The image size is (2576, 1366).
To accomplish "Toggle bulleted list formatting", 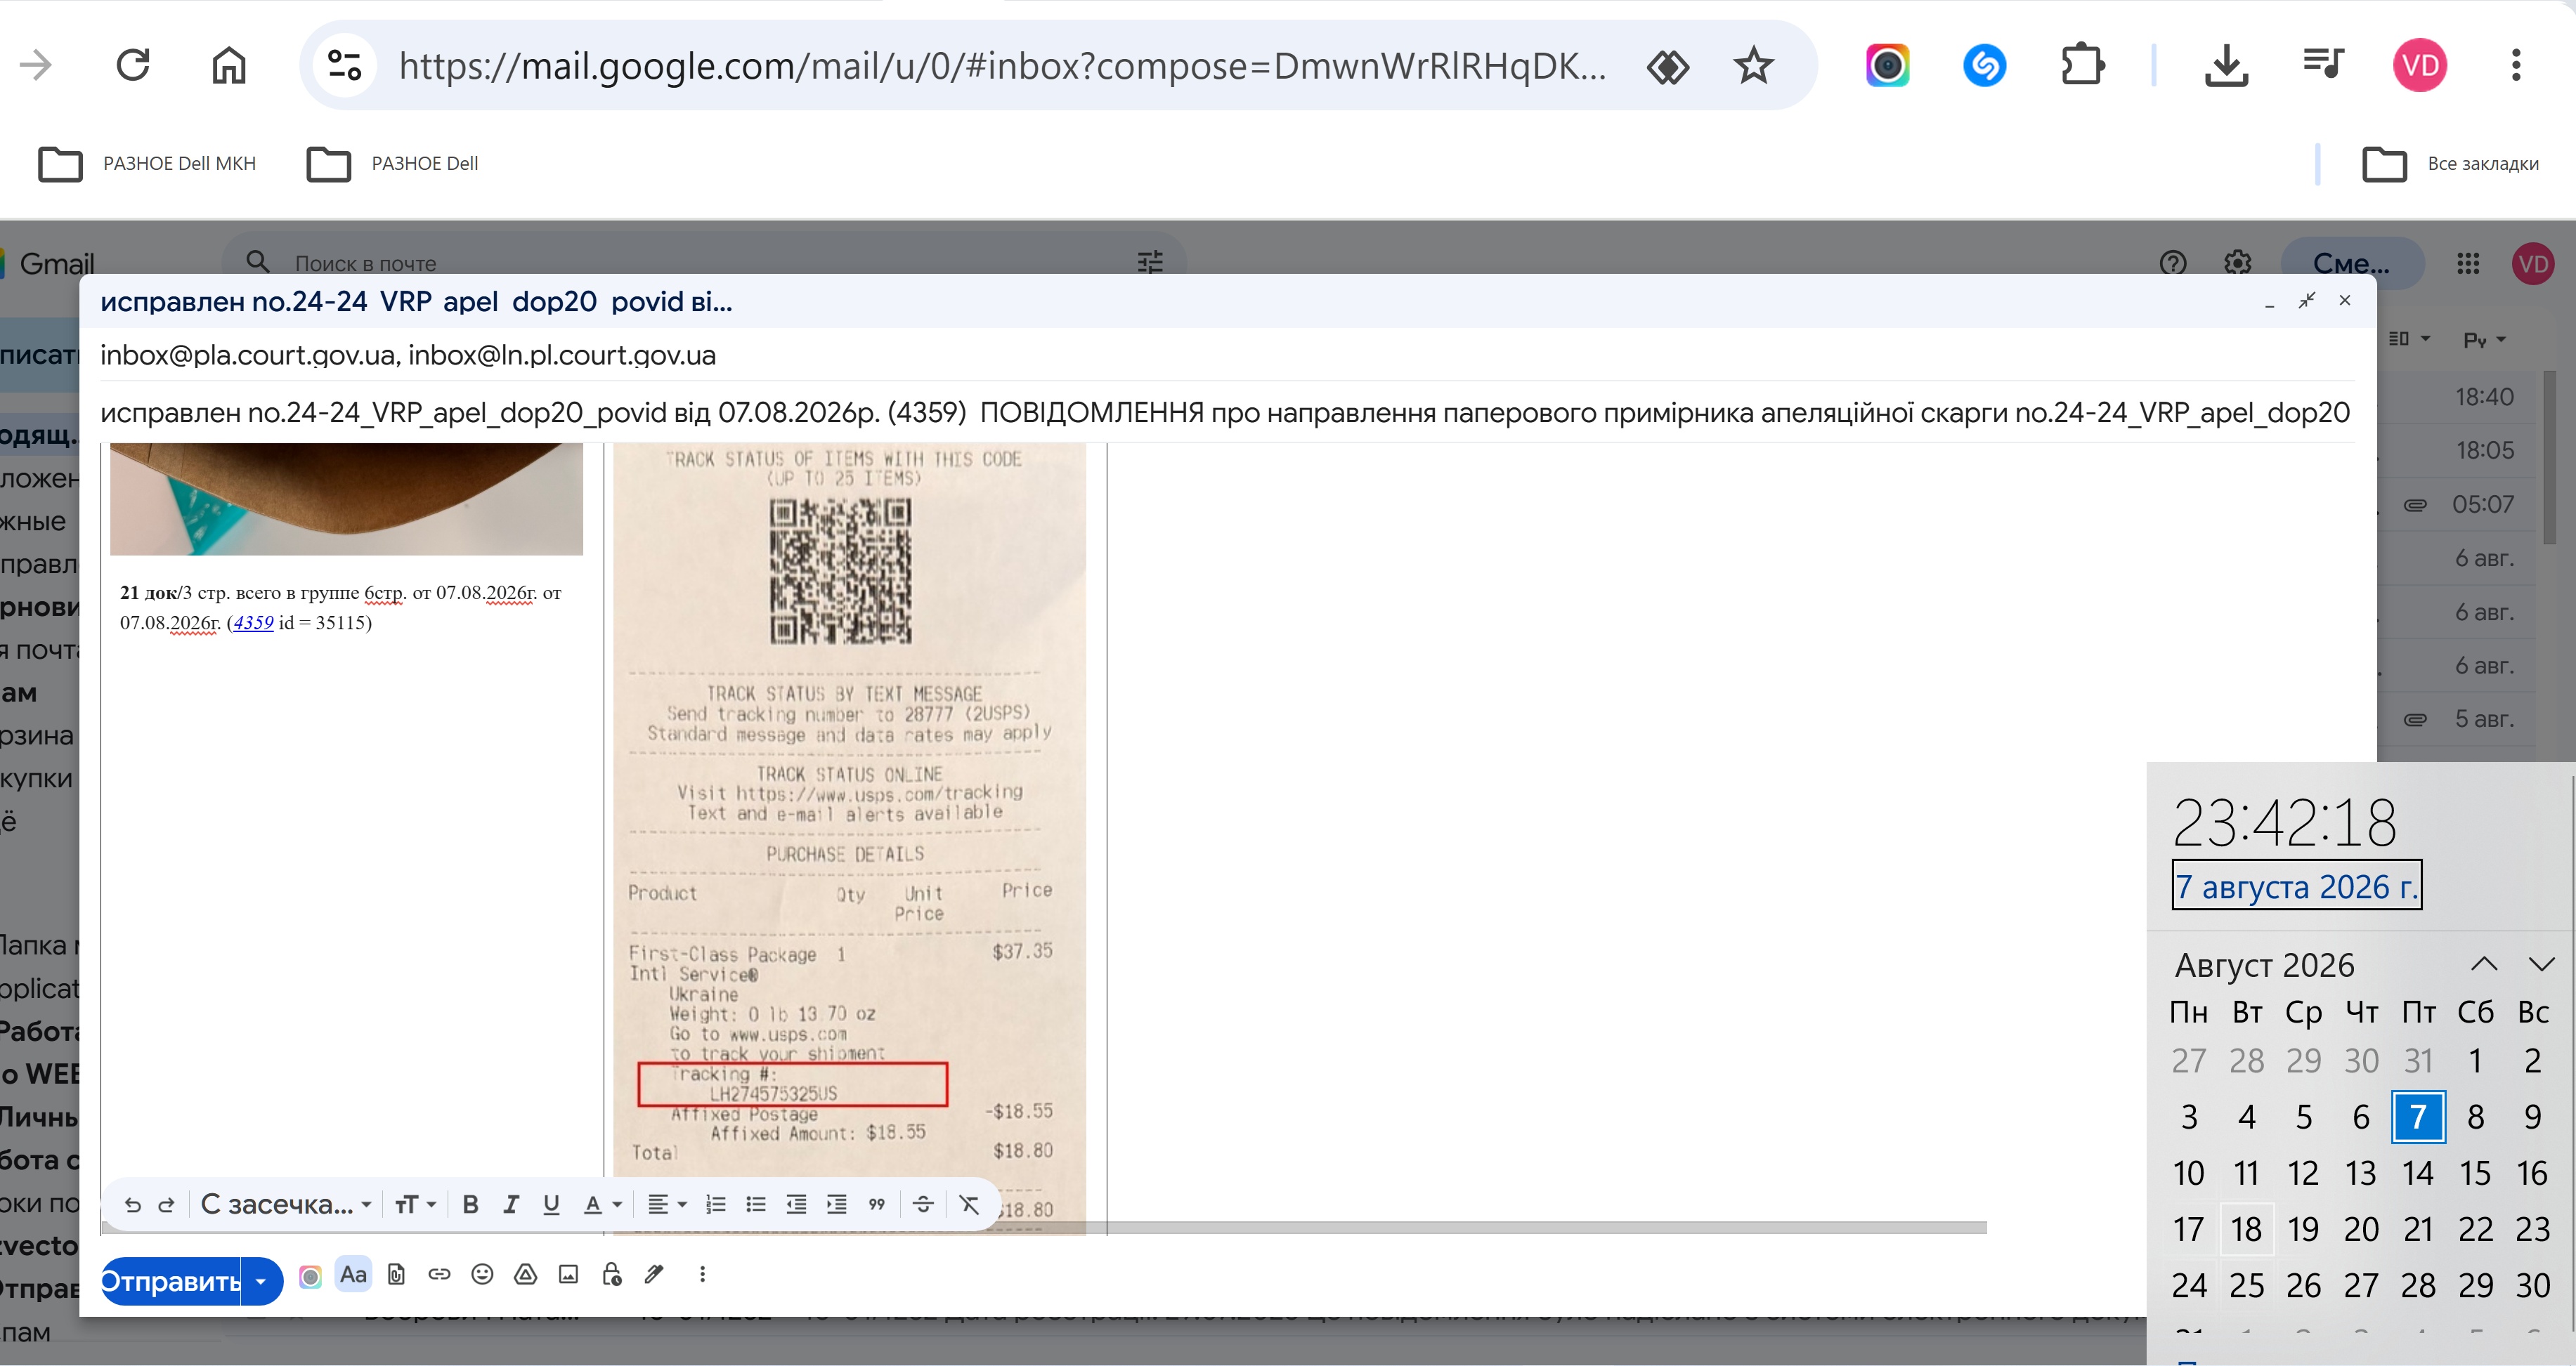I will [x=756, y=1205].
